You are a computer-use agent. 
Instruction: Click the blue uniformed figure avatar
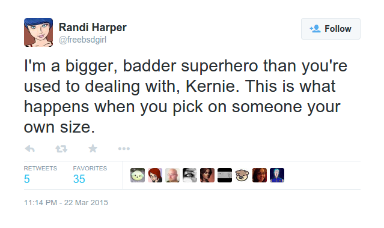point(277,175)
